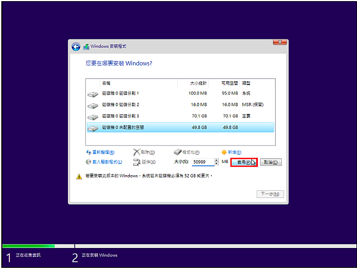
Task: Click the Next button 下一步(N)
Action: click(270, 194)
